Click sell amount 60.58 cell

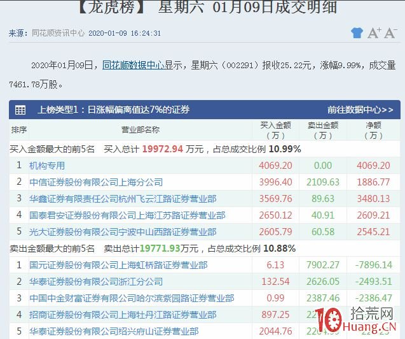pos(323,232)
